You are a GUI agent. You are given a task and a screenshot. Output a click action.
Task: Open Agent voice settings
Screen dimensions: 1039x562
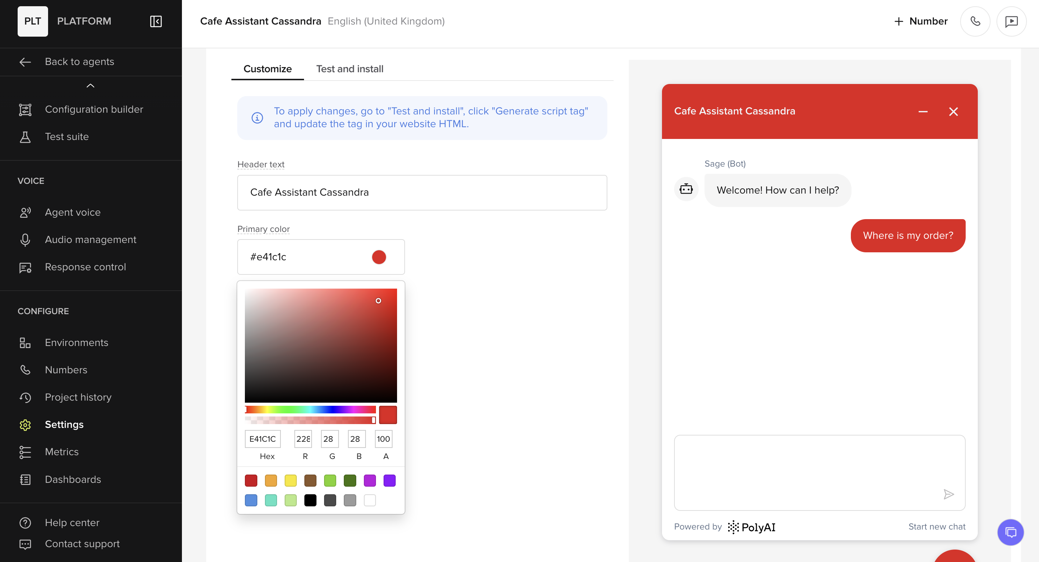pos(73,212)
